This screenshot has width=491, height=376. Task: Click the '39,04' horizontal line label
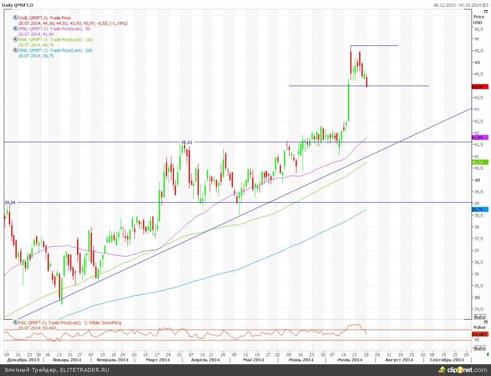pyautogui.click(x=10, y=203)
